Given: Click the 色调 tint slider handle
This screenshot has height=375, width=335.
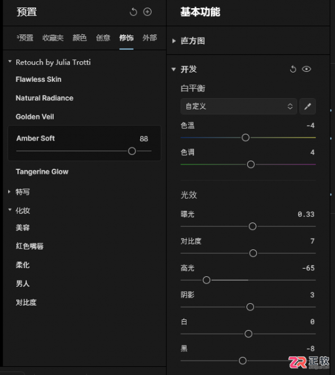Looking at the screenshot, I should point(251,164).
